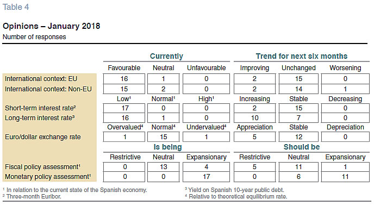
Task: Click the Fiscal policy Neutral cell showing 13
Action: pos(164,167)
